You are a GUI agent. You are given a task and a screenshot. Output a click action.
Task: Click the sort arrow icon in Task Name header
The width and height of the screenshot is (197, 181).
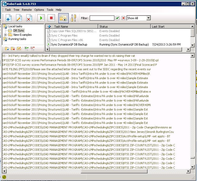[x=49, y=27]
